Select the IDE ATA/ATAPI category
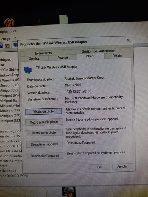 coord(11,151)
